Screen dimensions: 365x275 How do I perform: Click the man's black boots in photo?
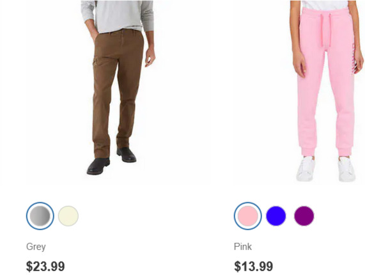click(111, 161)
